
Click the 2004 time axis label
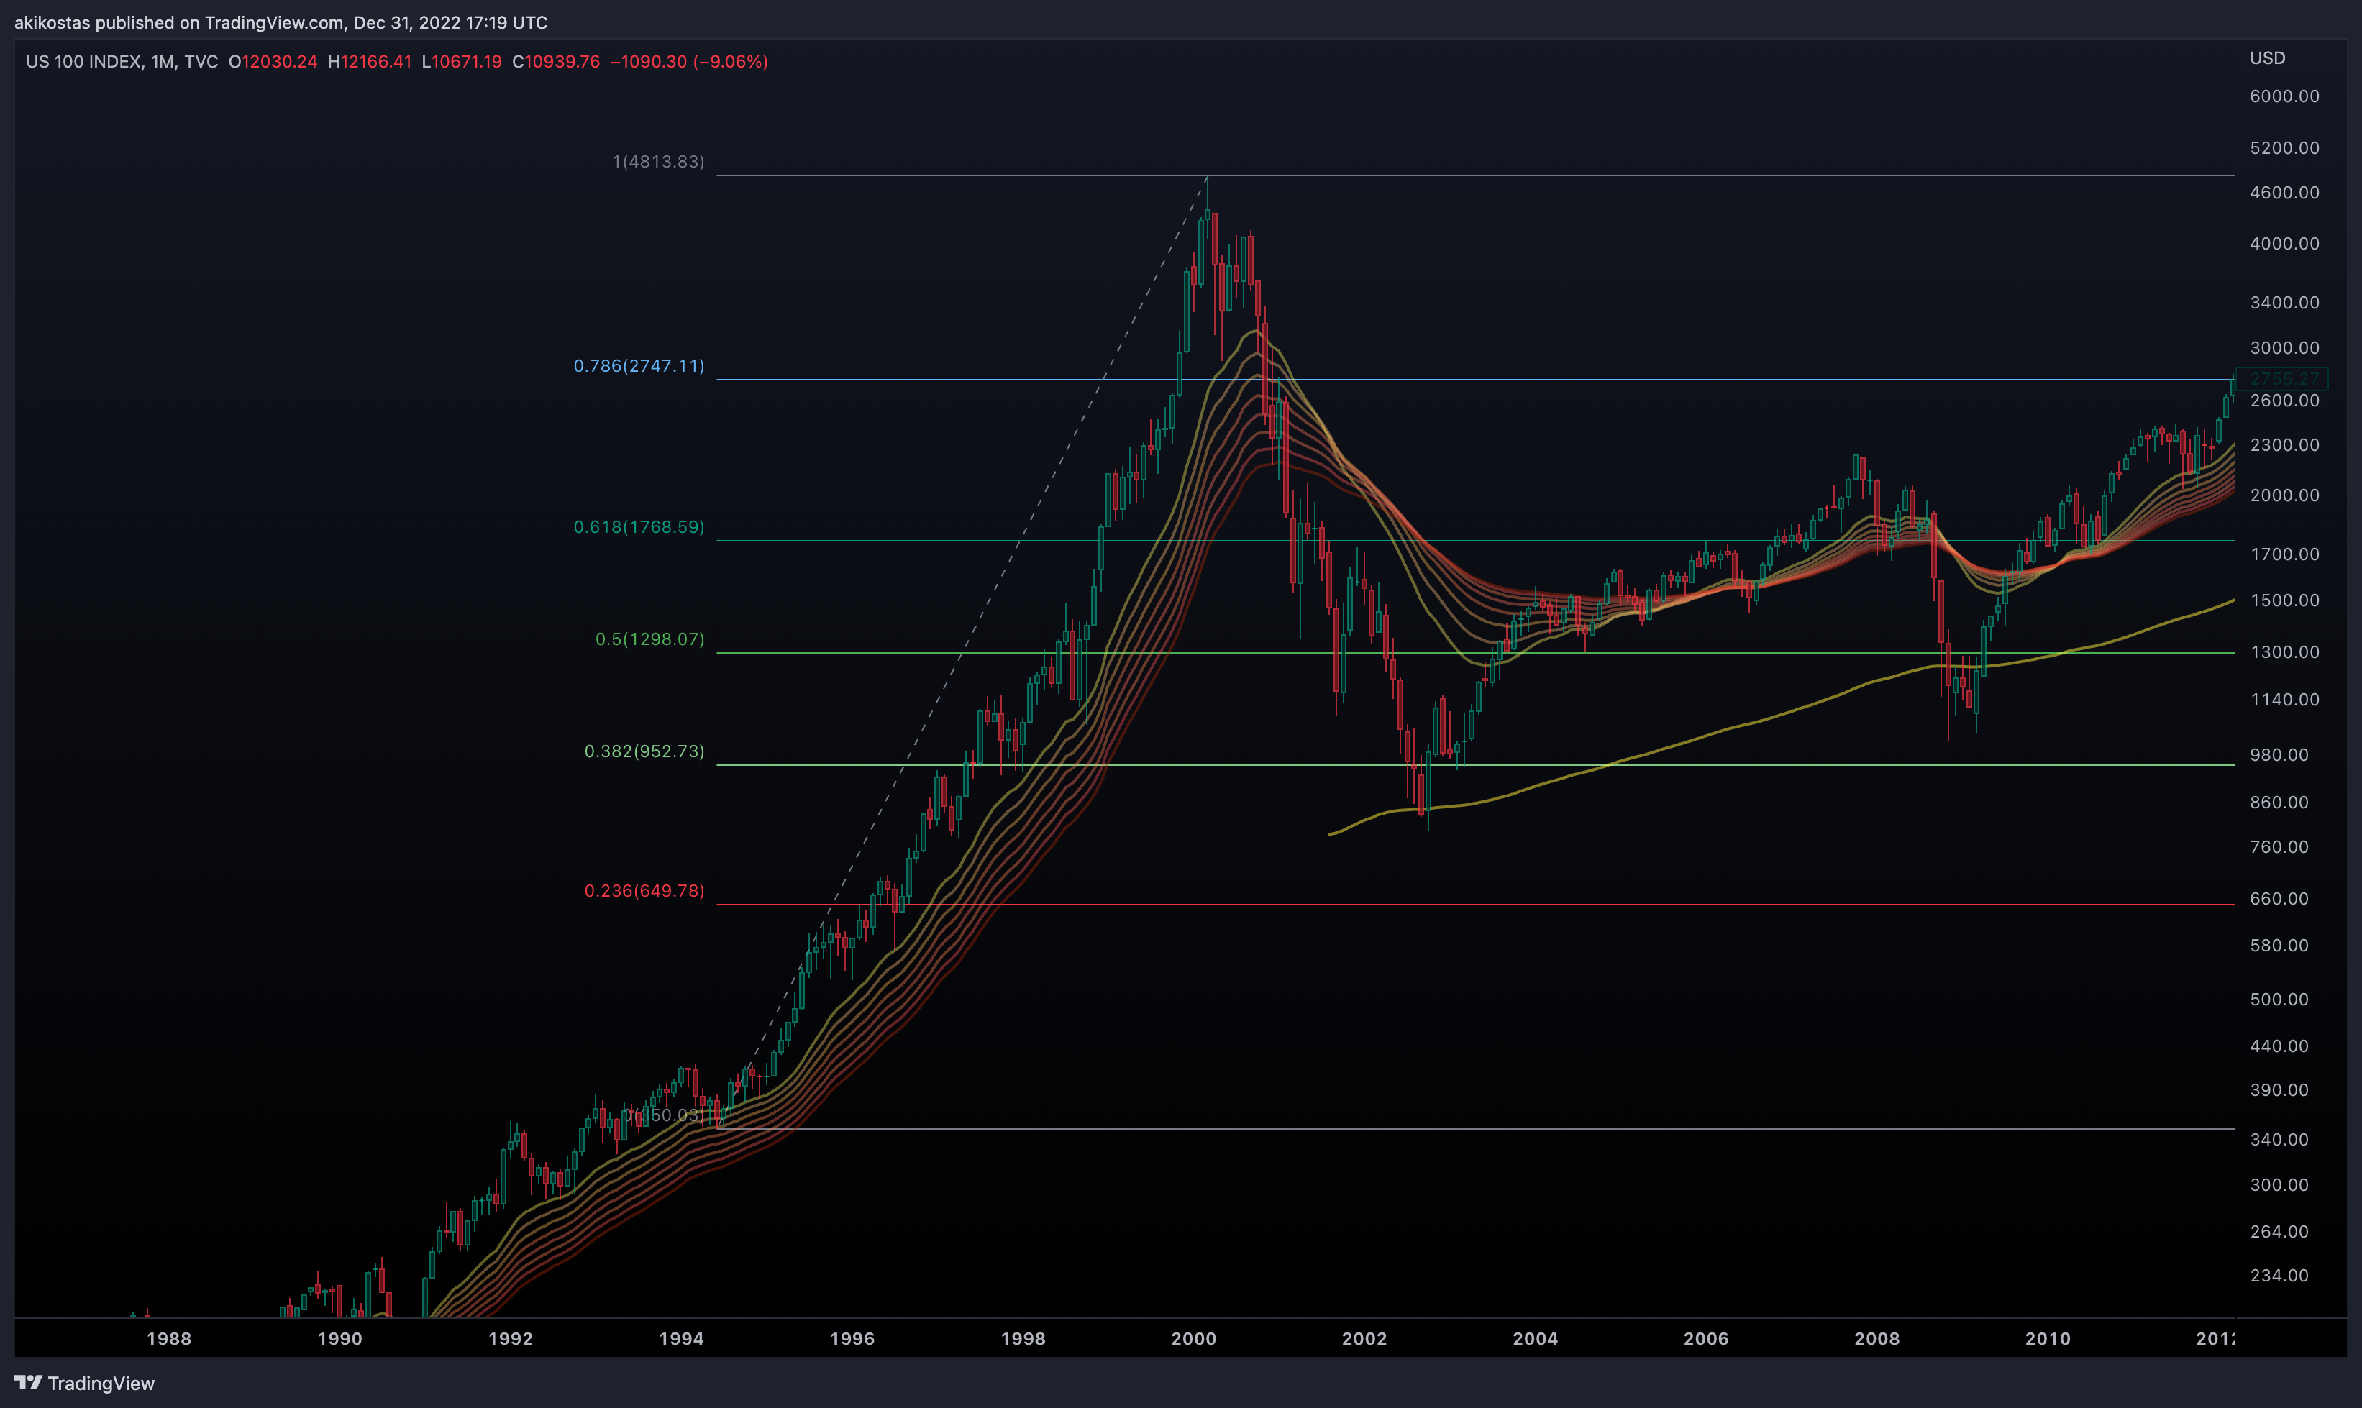pos(1536,1339)
